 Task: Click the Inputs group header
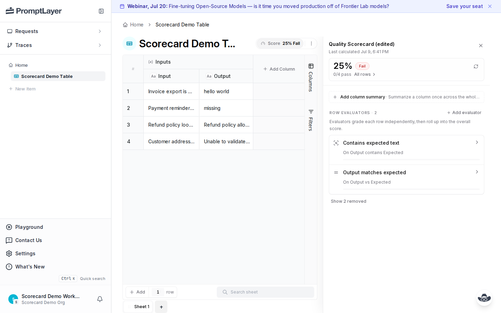pyautogui.click(x=198, y=62)
